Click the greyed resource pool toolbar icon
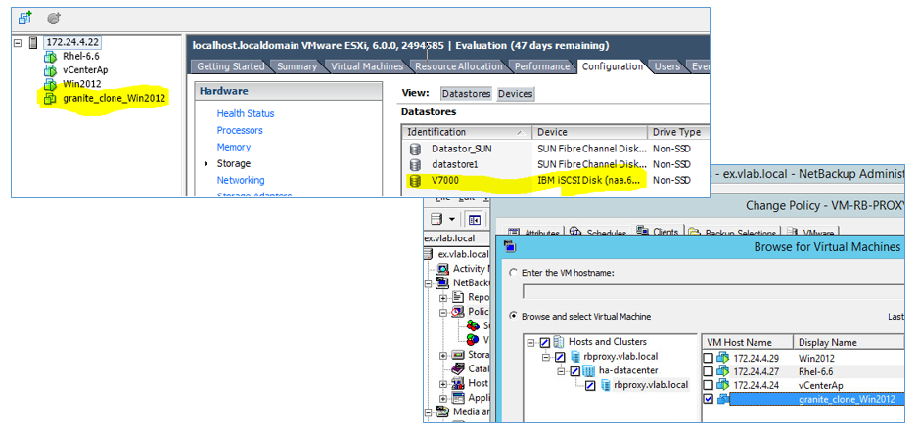918x431 pixels. 54,19
